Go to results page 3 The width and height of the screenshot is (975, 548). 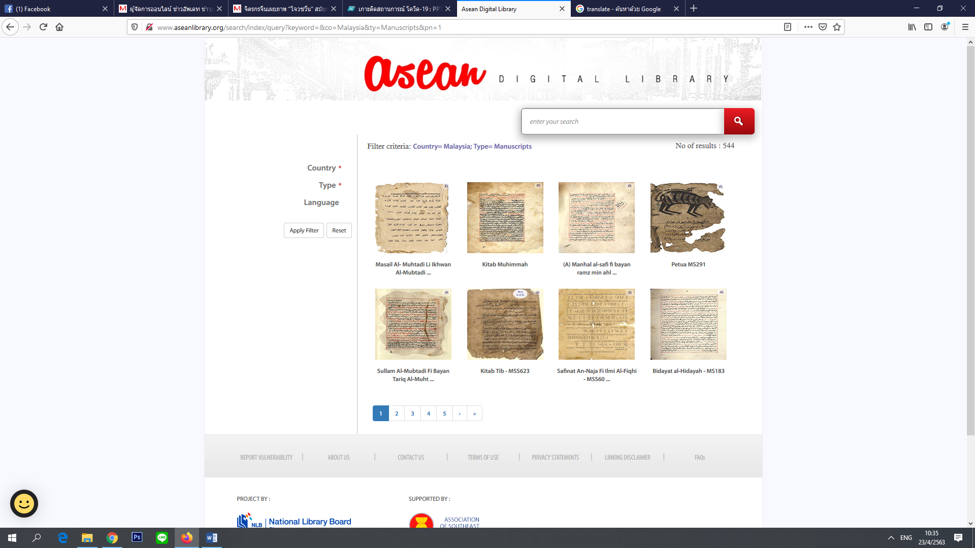pyautogui.click(x=412, y=414)
